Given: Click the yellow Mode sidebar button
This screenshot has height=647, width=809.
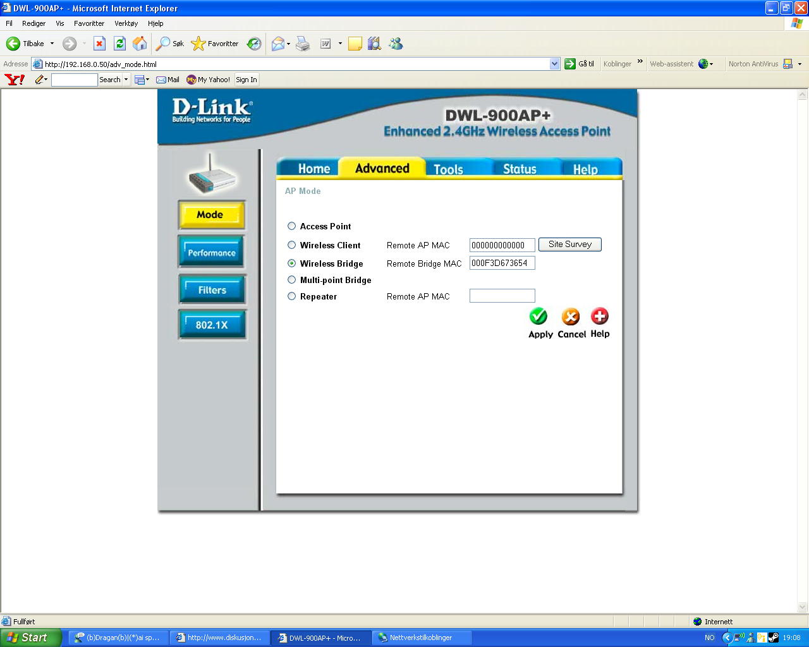Looking at the screenshot, I should [211, 215].
